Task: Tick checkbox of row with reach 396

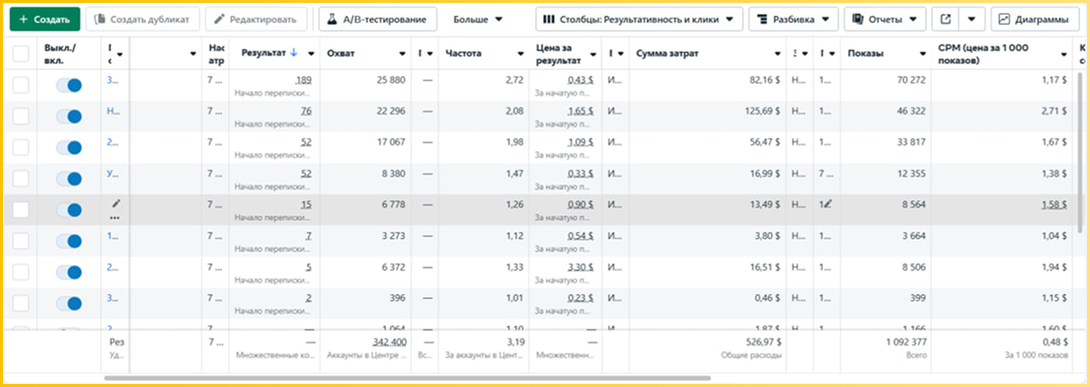Action: (x=21, y=303)
